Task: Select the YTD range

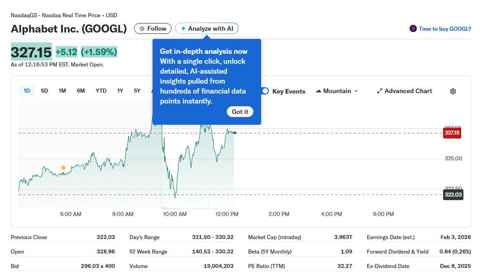Action: coord(100,90)
